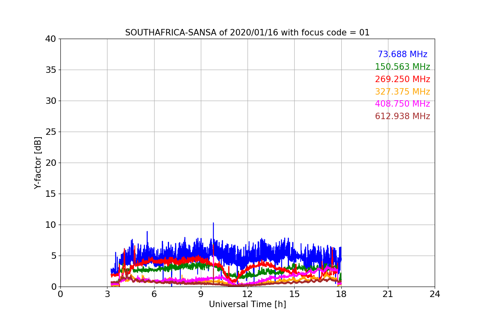The width and height of the screenshot is (483, 322).
Task: Click the y-axis tick label 35
Action: [x=51, y=70]
